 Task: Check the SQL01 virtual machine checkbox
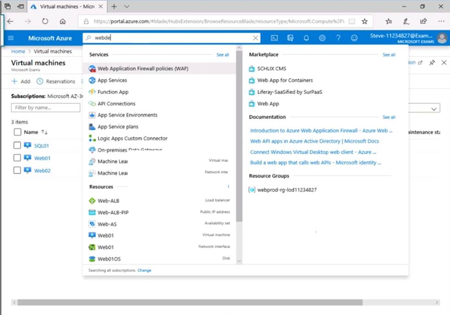click(17, 145)
